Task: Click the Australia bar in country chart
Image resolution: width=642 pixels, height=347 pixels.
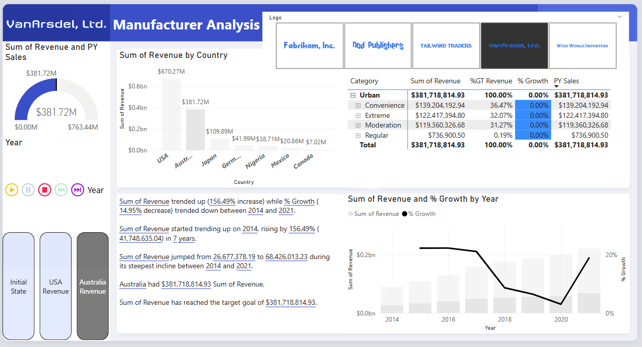Action: point(195,130)
